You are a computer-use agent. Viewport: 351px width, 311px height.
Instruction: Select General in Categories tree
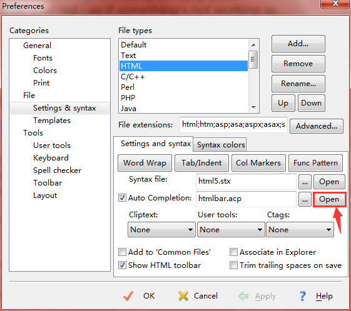coord(37,46)
